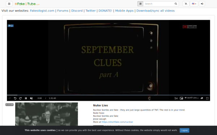Open the Forums link
217x135 pixels.
pyautogui.click(x=63, y=11)
